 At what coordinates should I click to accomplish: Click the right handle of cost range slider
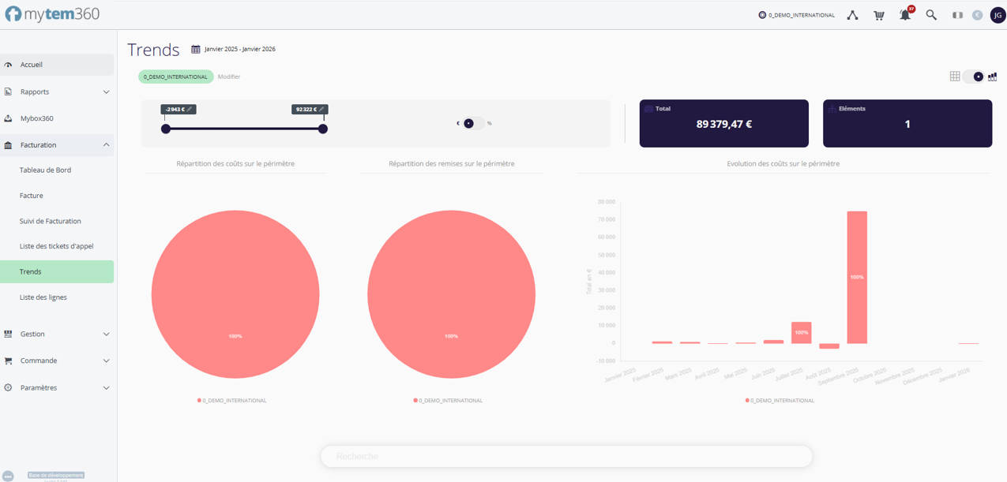(x=323, y=129)
